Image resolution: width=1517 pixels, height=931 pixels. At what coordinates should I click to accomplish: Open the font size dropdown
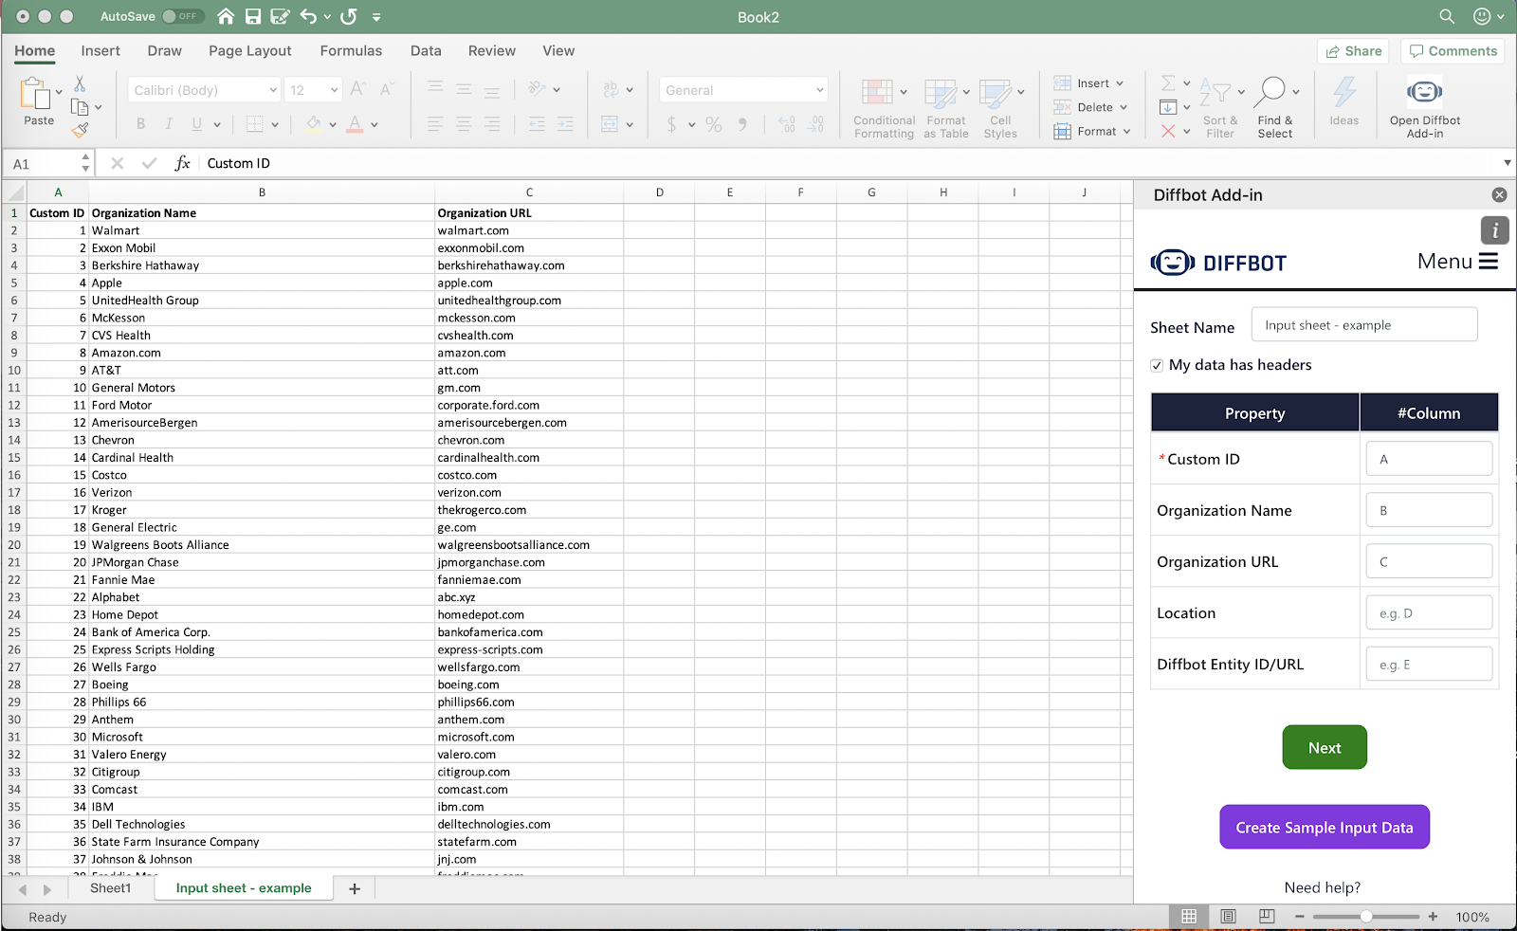tap(335, 90)
